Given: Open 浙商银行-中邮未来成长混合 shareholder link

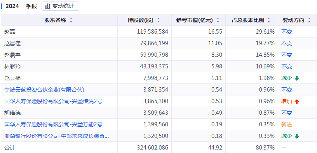Looking at the screenshot, I should pyautogui.click(x=57, y=136).
